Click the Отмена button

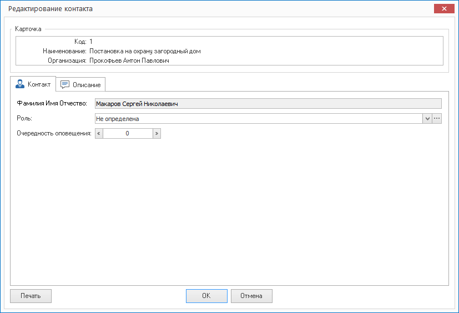(x=251, y=296)
